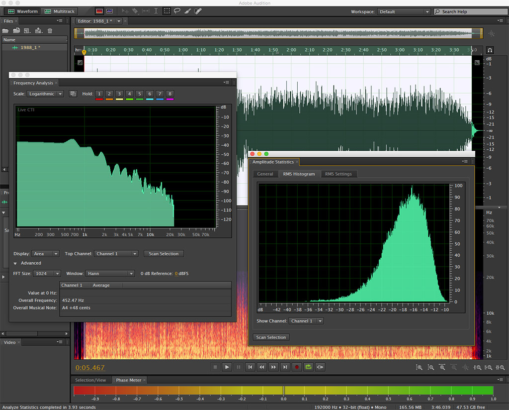Select the Lasso Selection tool
509x410 pixels.
[177, 11]
